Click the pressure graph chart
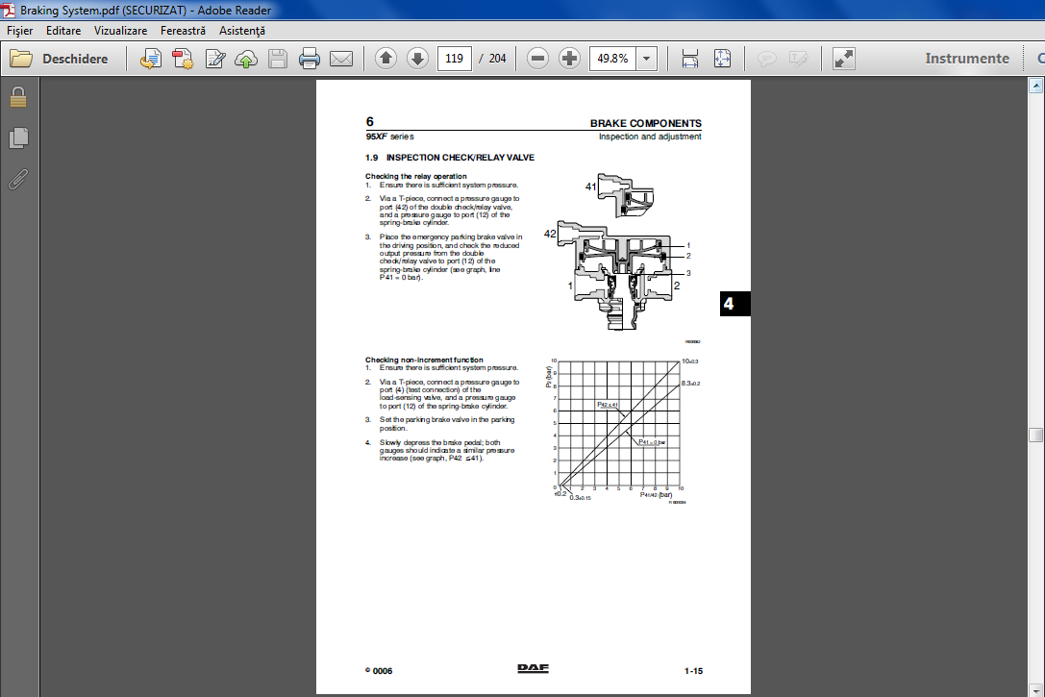Screen dimensions: 1045x697 pos(621,430)
